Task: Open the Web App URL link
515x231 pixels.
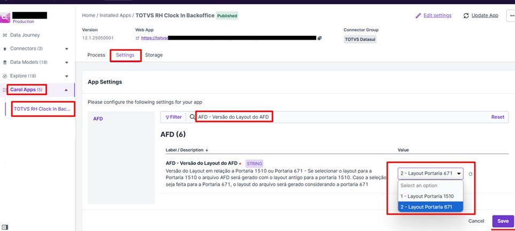Action: click(x=228, y=38)
